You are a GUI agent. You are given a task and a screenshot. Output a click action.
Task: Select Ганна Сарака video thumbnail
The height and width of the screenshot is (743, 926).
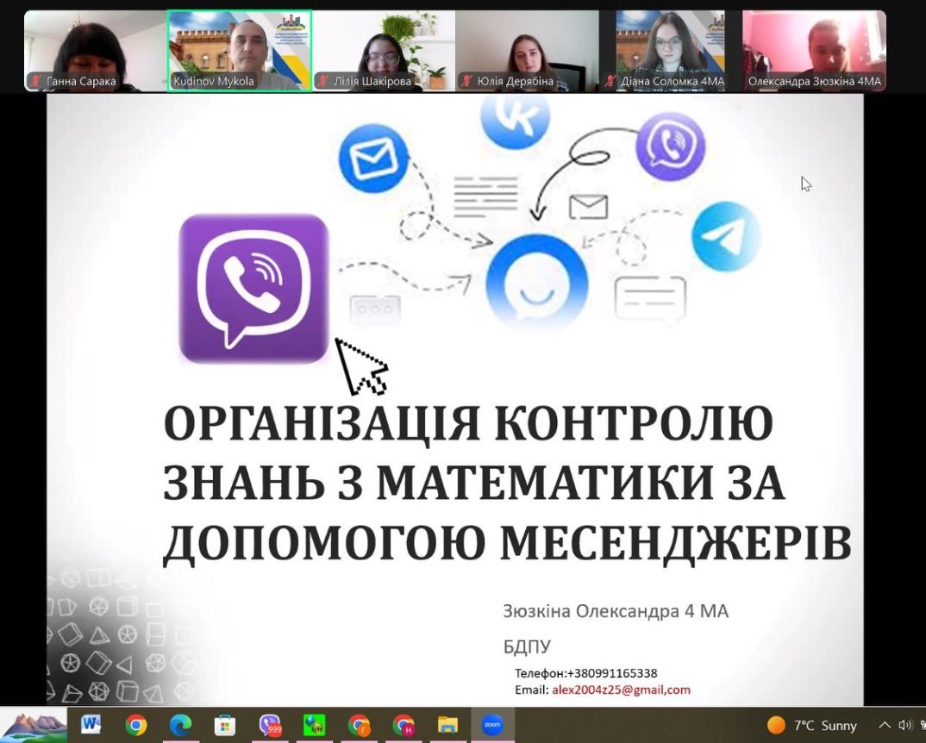click(x=95, y=51)
